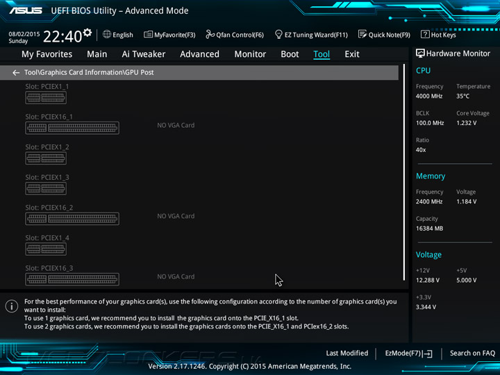
Task: Open settings gear next to clock
Action: click(87, 33)
